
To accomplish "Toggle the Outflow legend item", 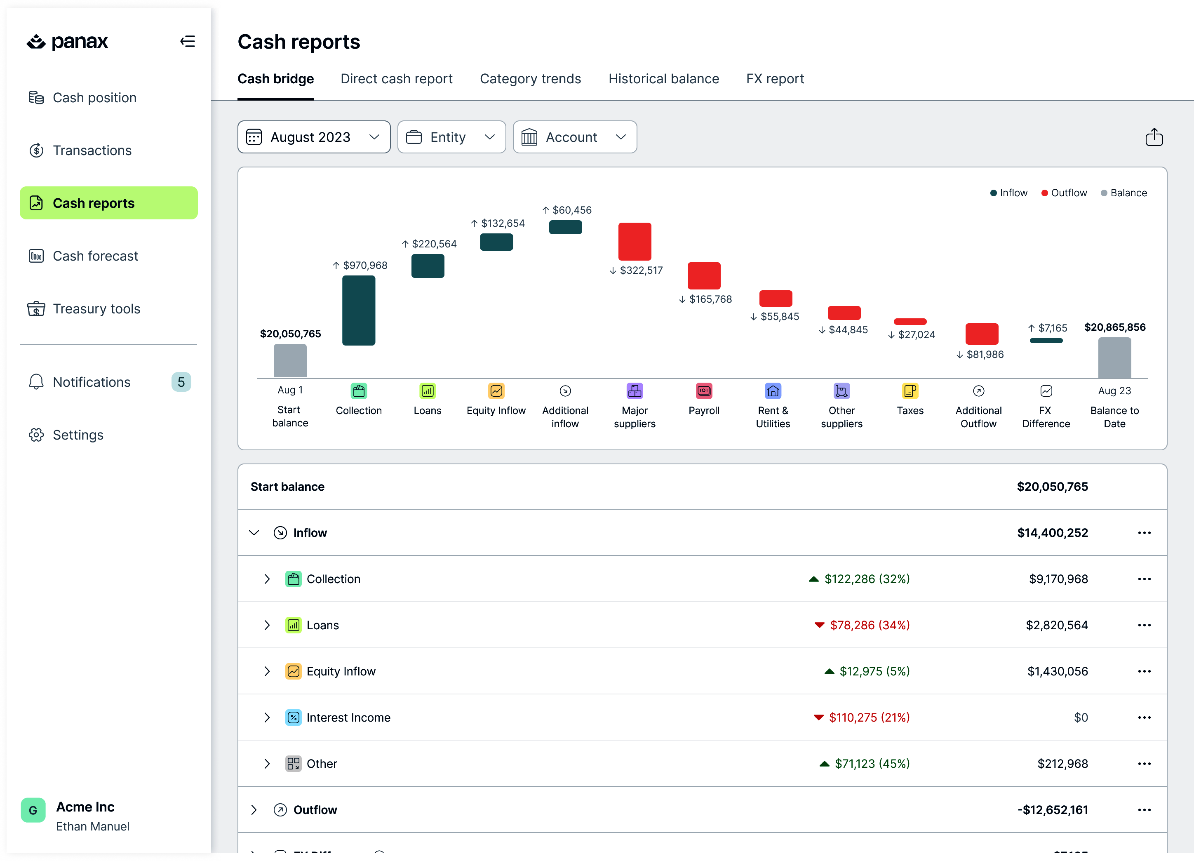I will 1064,193.
